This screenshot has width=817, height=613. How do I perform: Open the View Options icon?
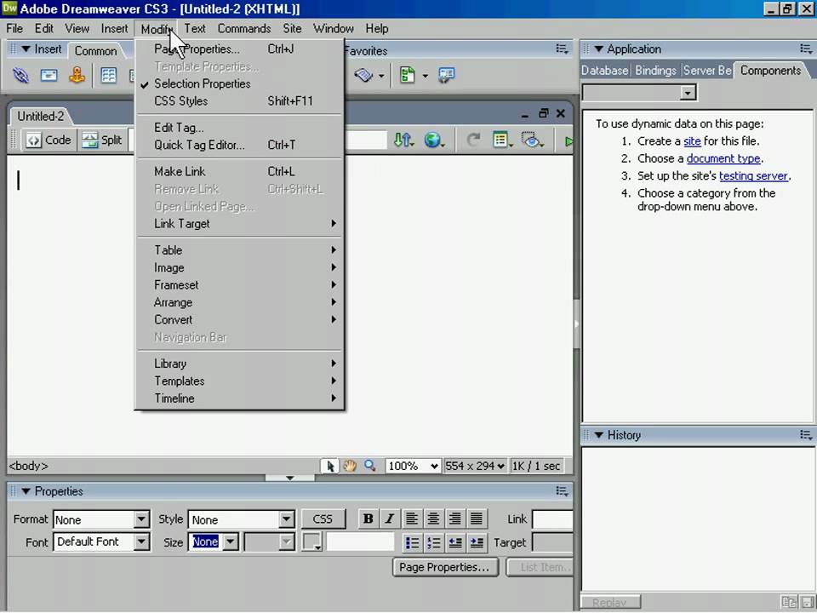point(502,140)
